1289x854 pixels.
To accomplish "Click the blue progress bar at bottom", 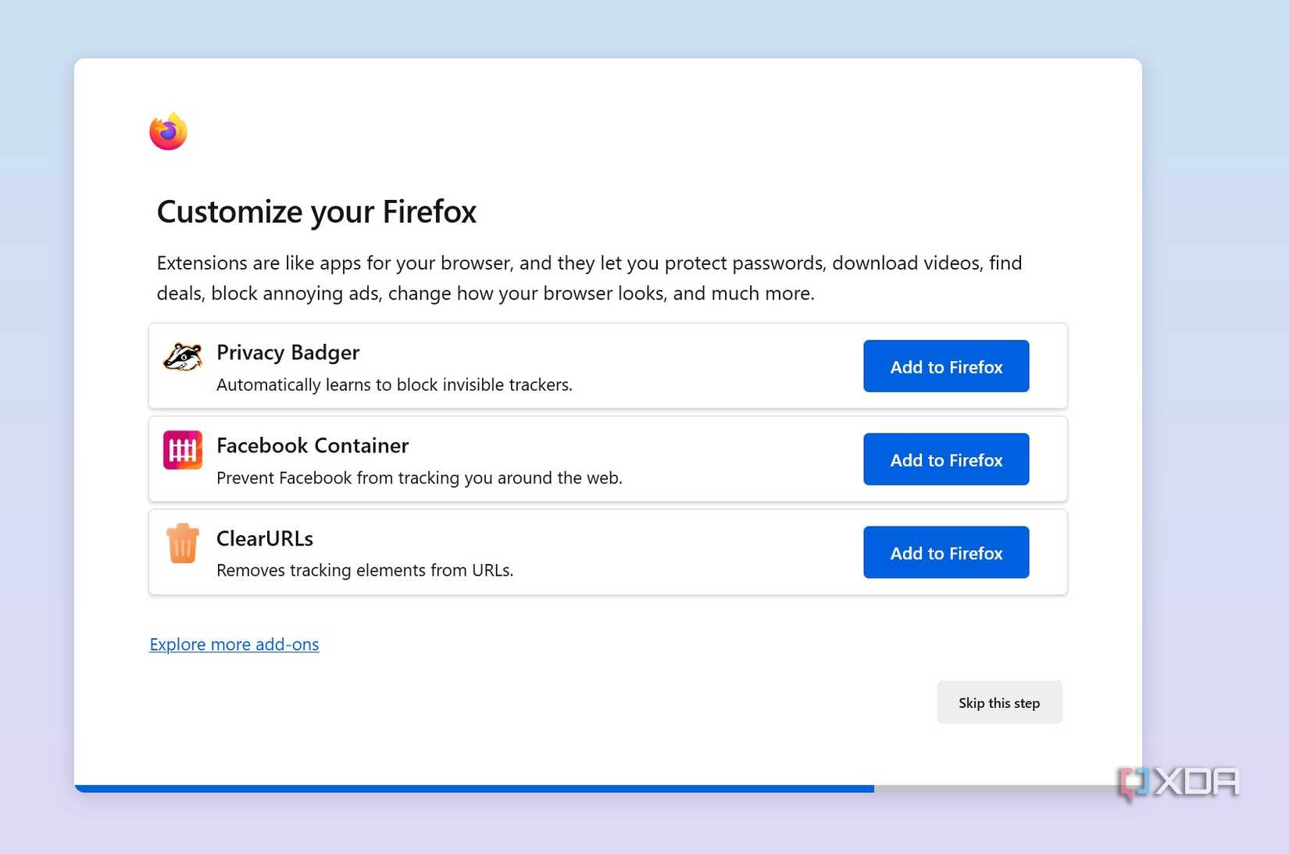I will click(x=469, y=788).
